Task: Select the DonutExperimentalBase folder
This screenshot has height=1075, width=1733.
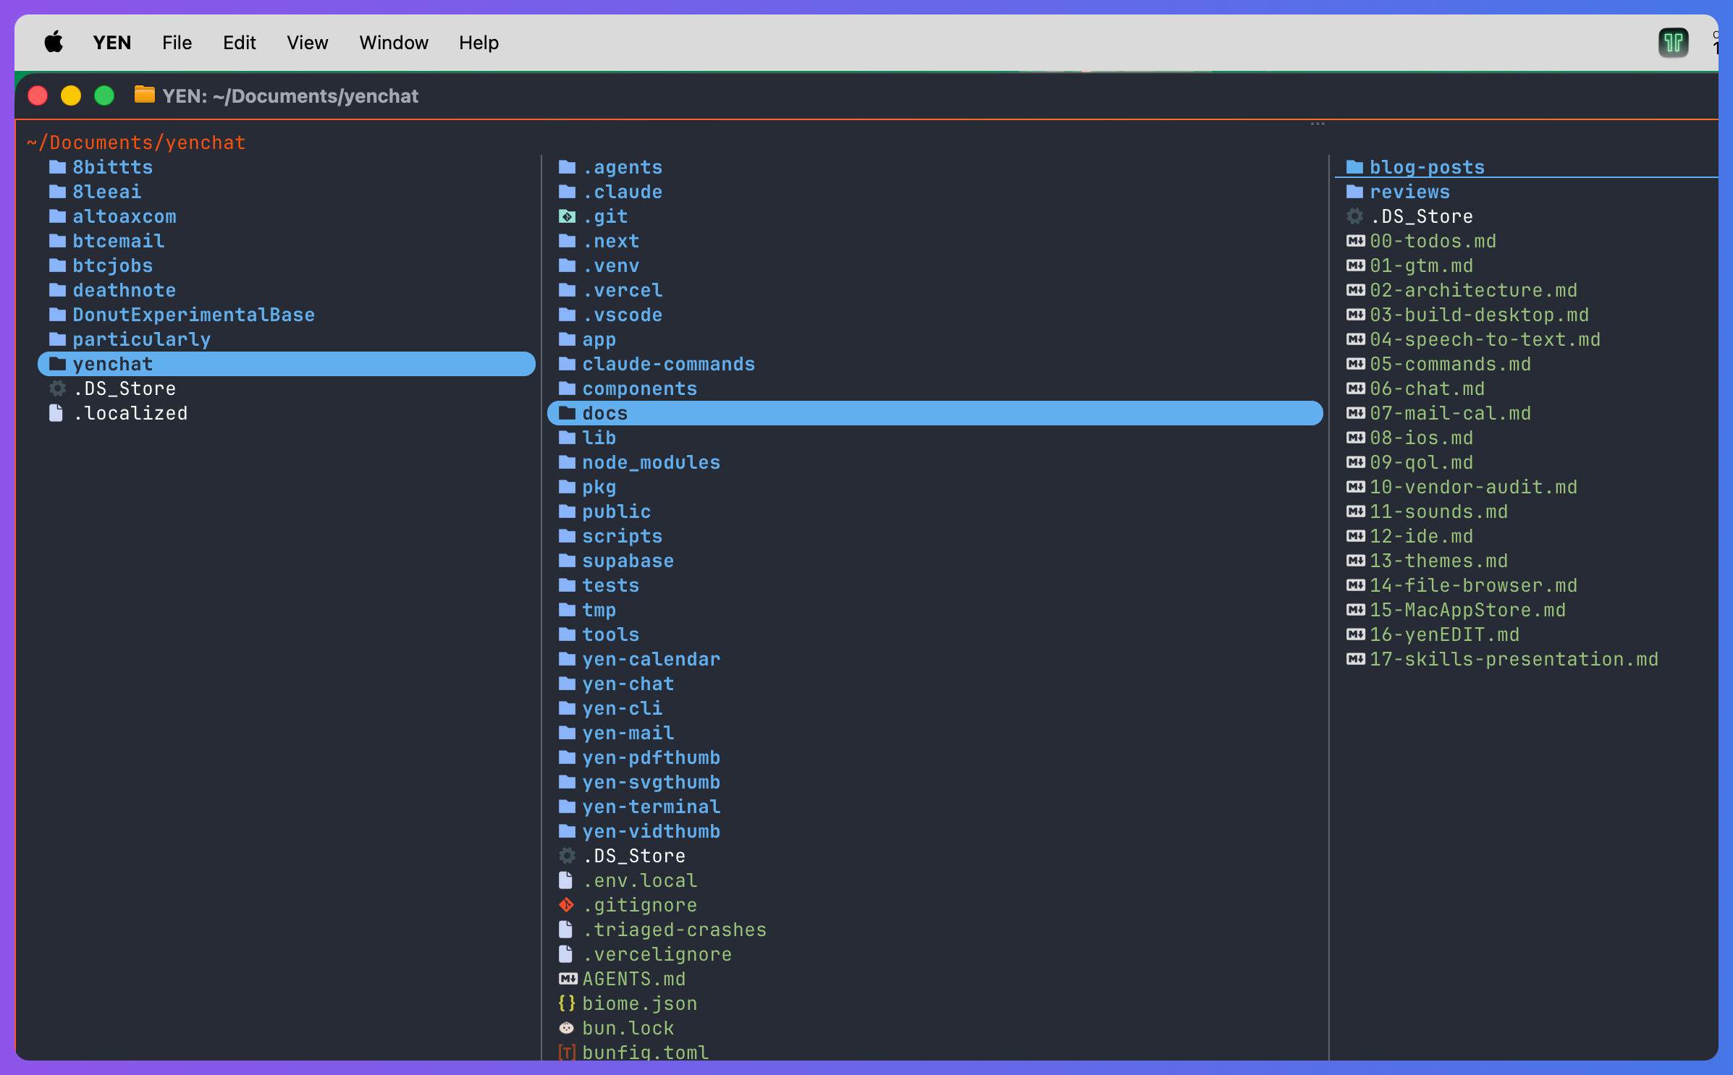Action: click(x=193, y=315)
